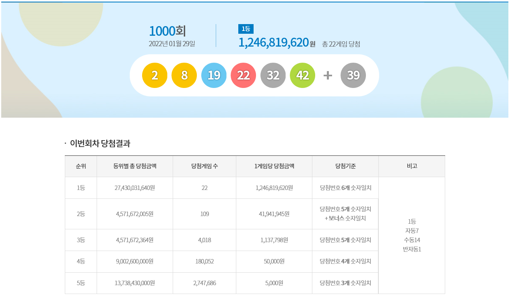
Task: Select the 2등 row rank cell
Action: click(x=81, y=214)
